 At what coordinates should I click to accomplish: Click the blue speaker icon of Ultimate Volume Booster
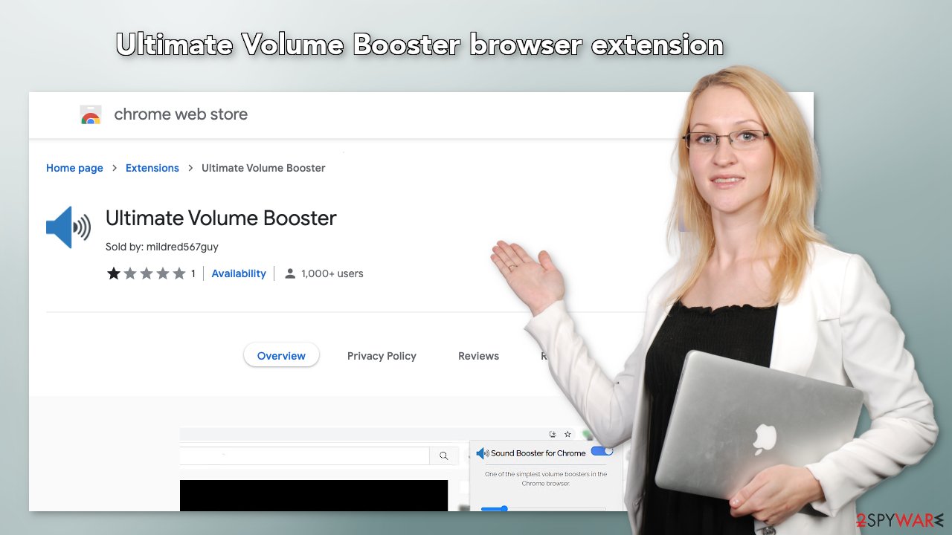(x=68, y=227)
